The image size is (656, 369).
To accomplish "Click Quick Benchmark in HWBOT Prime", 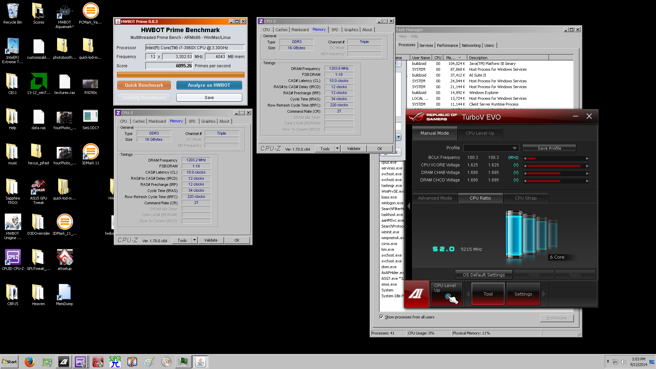I will [x=144, y=85].
